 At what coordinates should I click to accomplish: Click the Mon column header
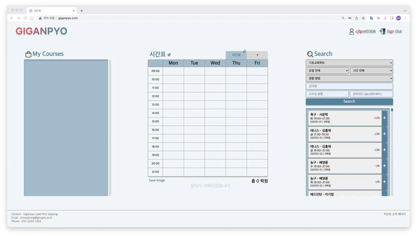pos(173,63)
